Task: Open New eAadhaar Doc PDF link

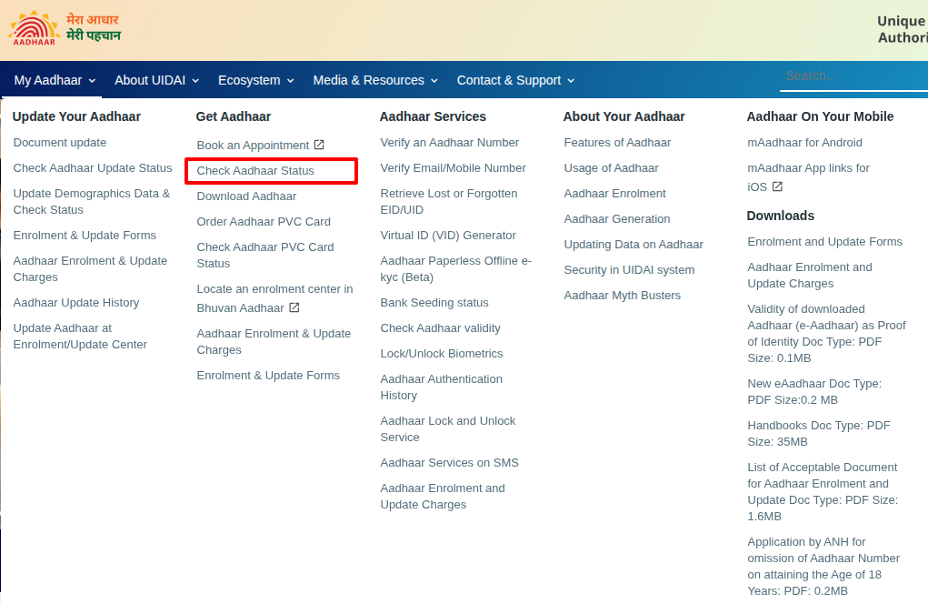Action: [x=814, y=391]
